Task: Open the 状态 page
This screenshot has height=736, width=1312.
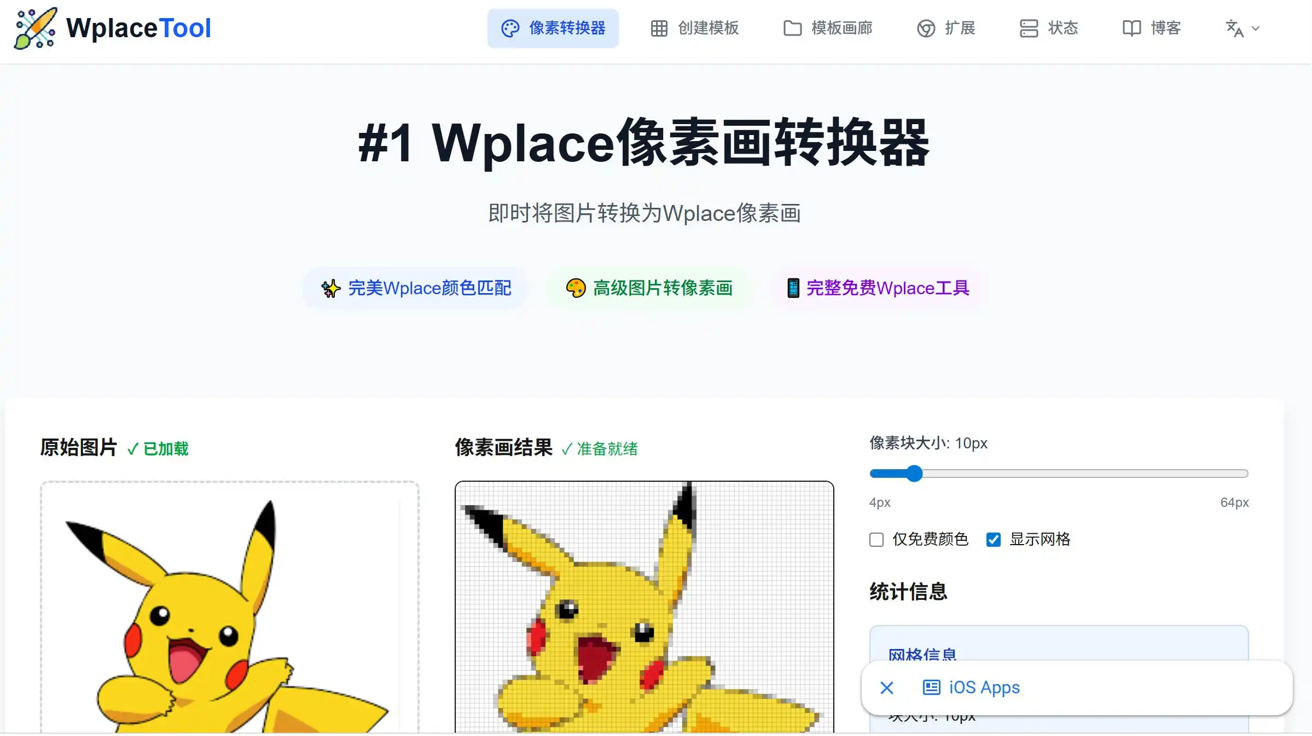Action: pyautogui.click(x=1049, y=28)
